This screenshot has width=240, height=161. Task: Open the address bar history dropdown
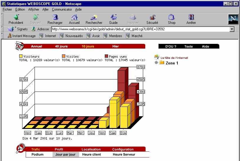pyautogui.click(x=232, y=29)
